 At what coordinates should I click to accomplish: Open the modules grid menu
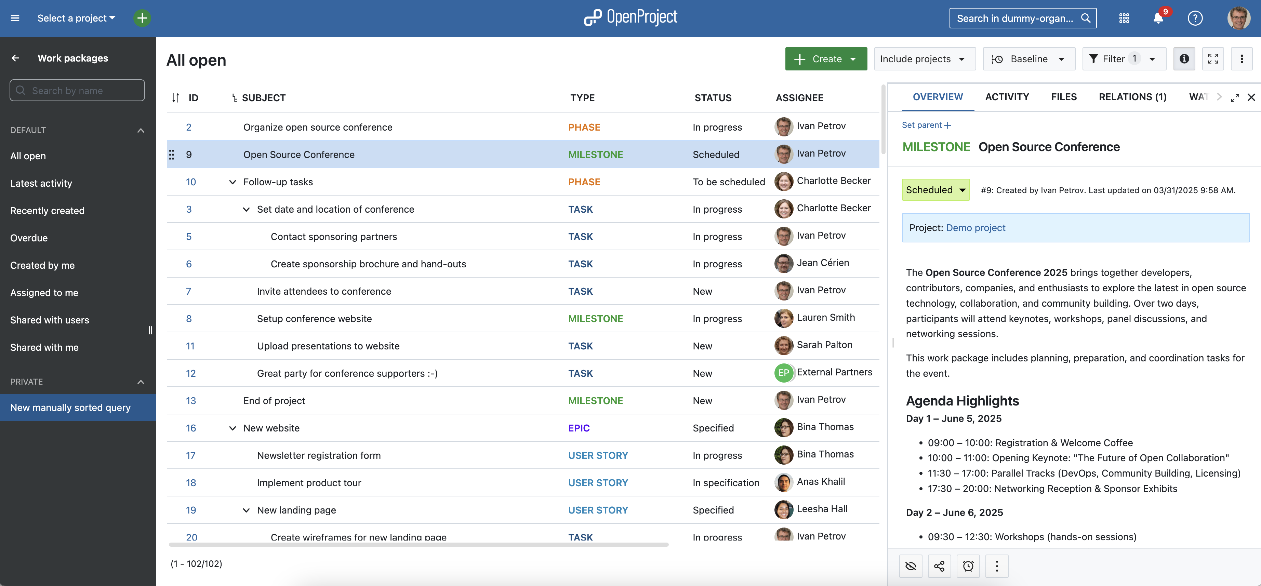pos(1124,18)
